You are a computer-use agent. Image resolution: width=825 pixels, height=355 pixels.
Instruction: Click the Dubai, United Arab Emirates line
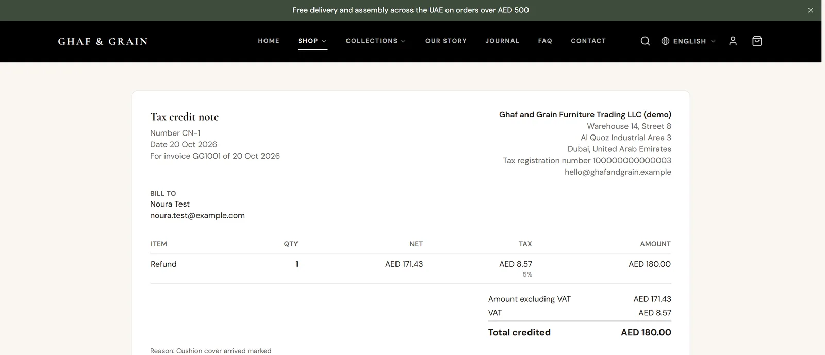[619, 149]
